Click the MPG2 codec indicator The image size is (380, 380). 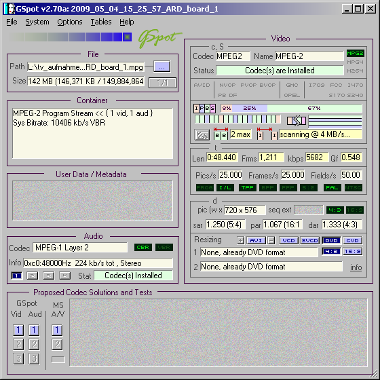tap(355, 53)
